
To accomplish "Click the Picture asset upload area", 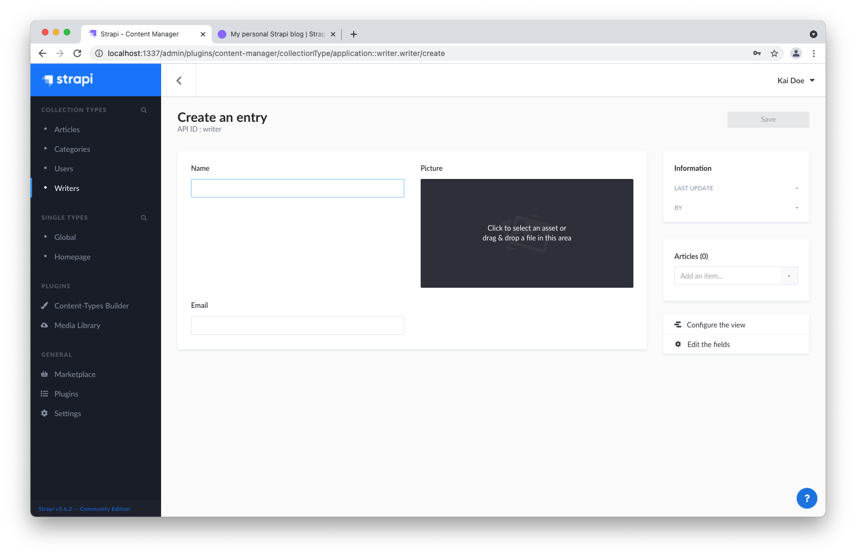I will (526, 233).
